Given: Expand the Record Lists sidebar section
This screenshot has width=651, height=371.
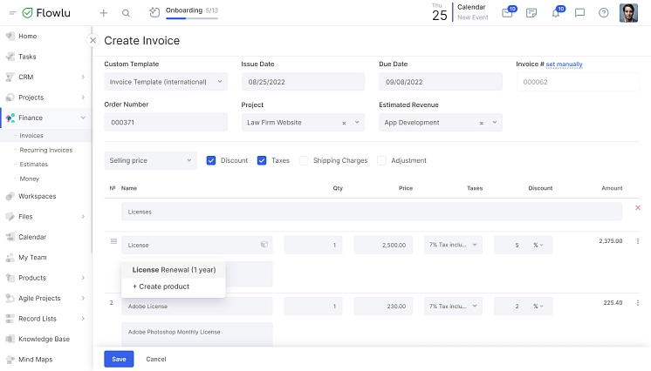Looking at the screenshot, I should tap(83, 319).
